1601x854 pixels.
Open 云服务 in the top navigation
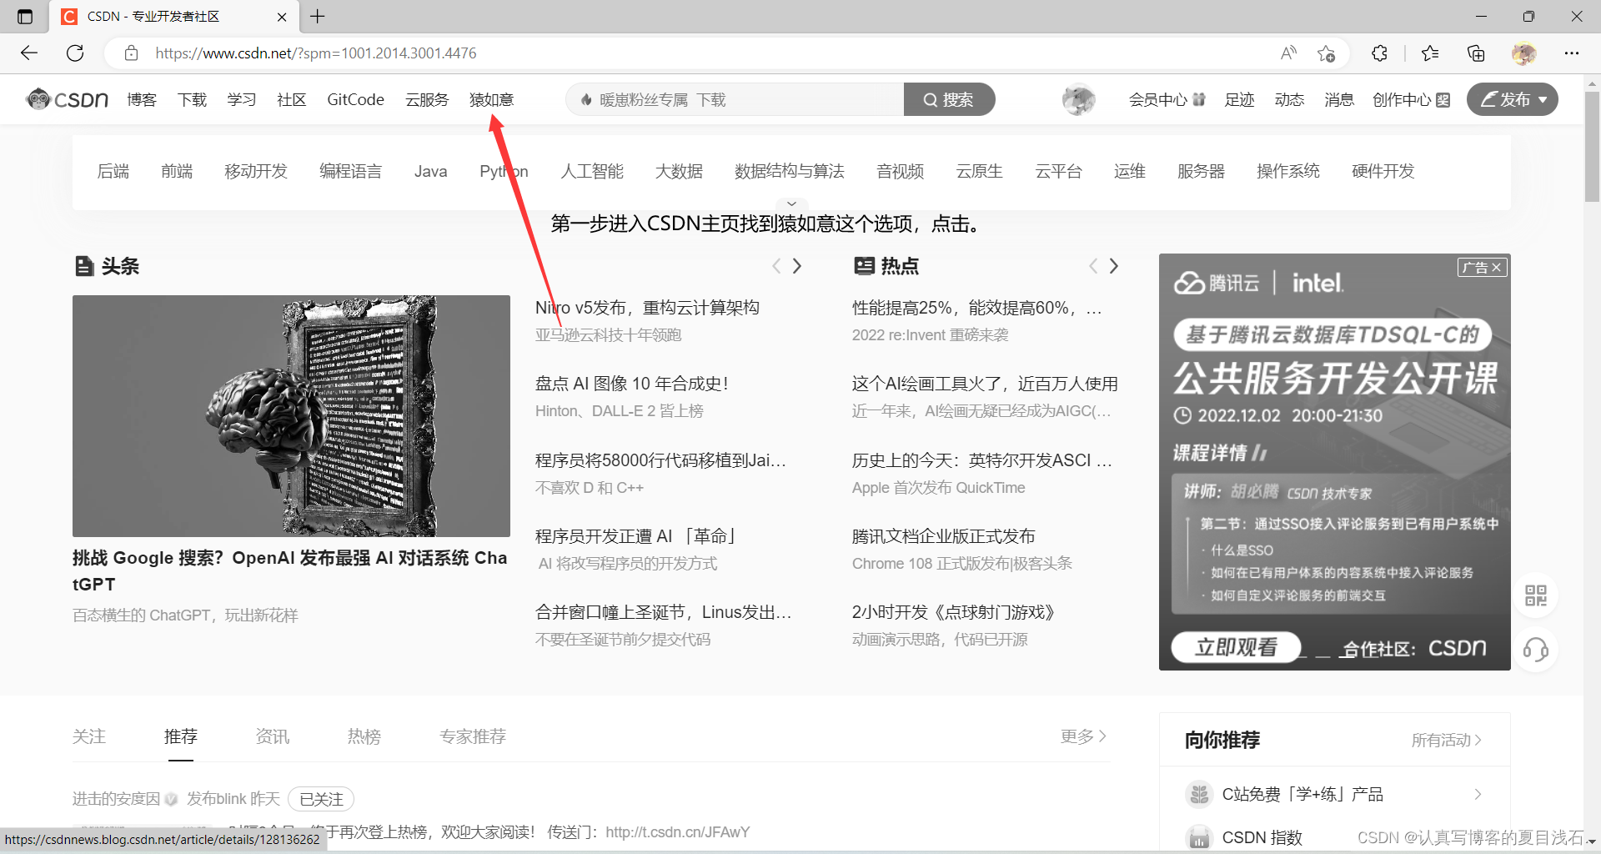pyautogui.click(x=427, y=100)
